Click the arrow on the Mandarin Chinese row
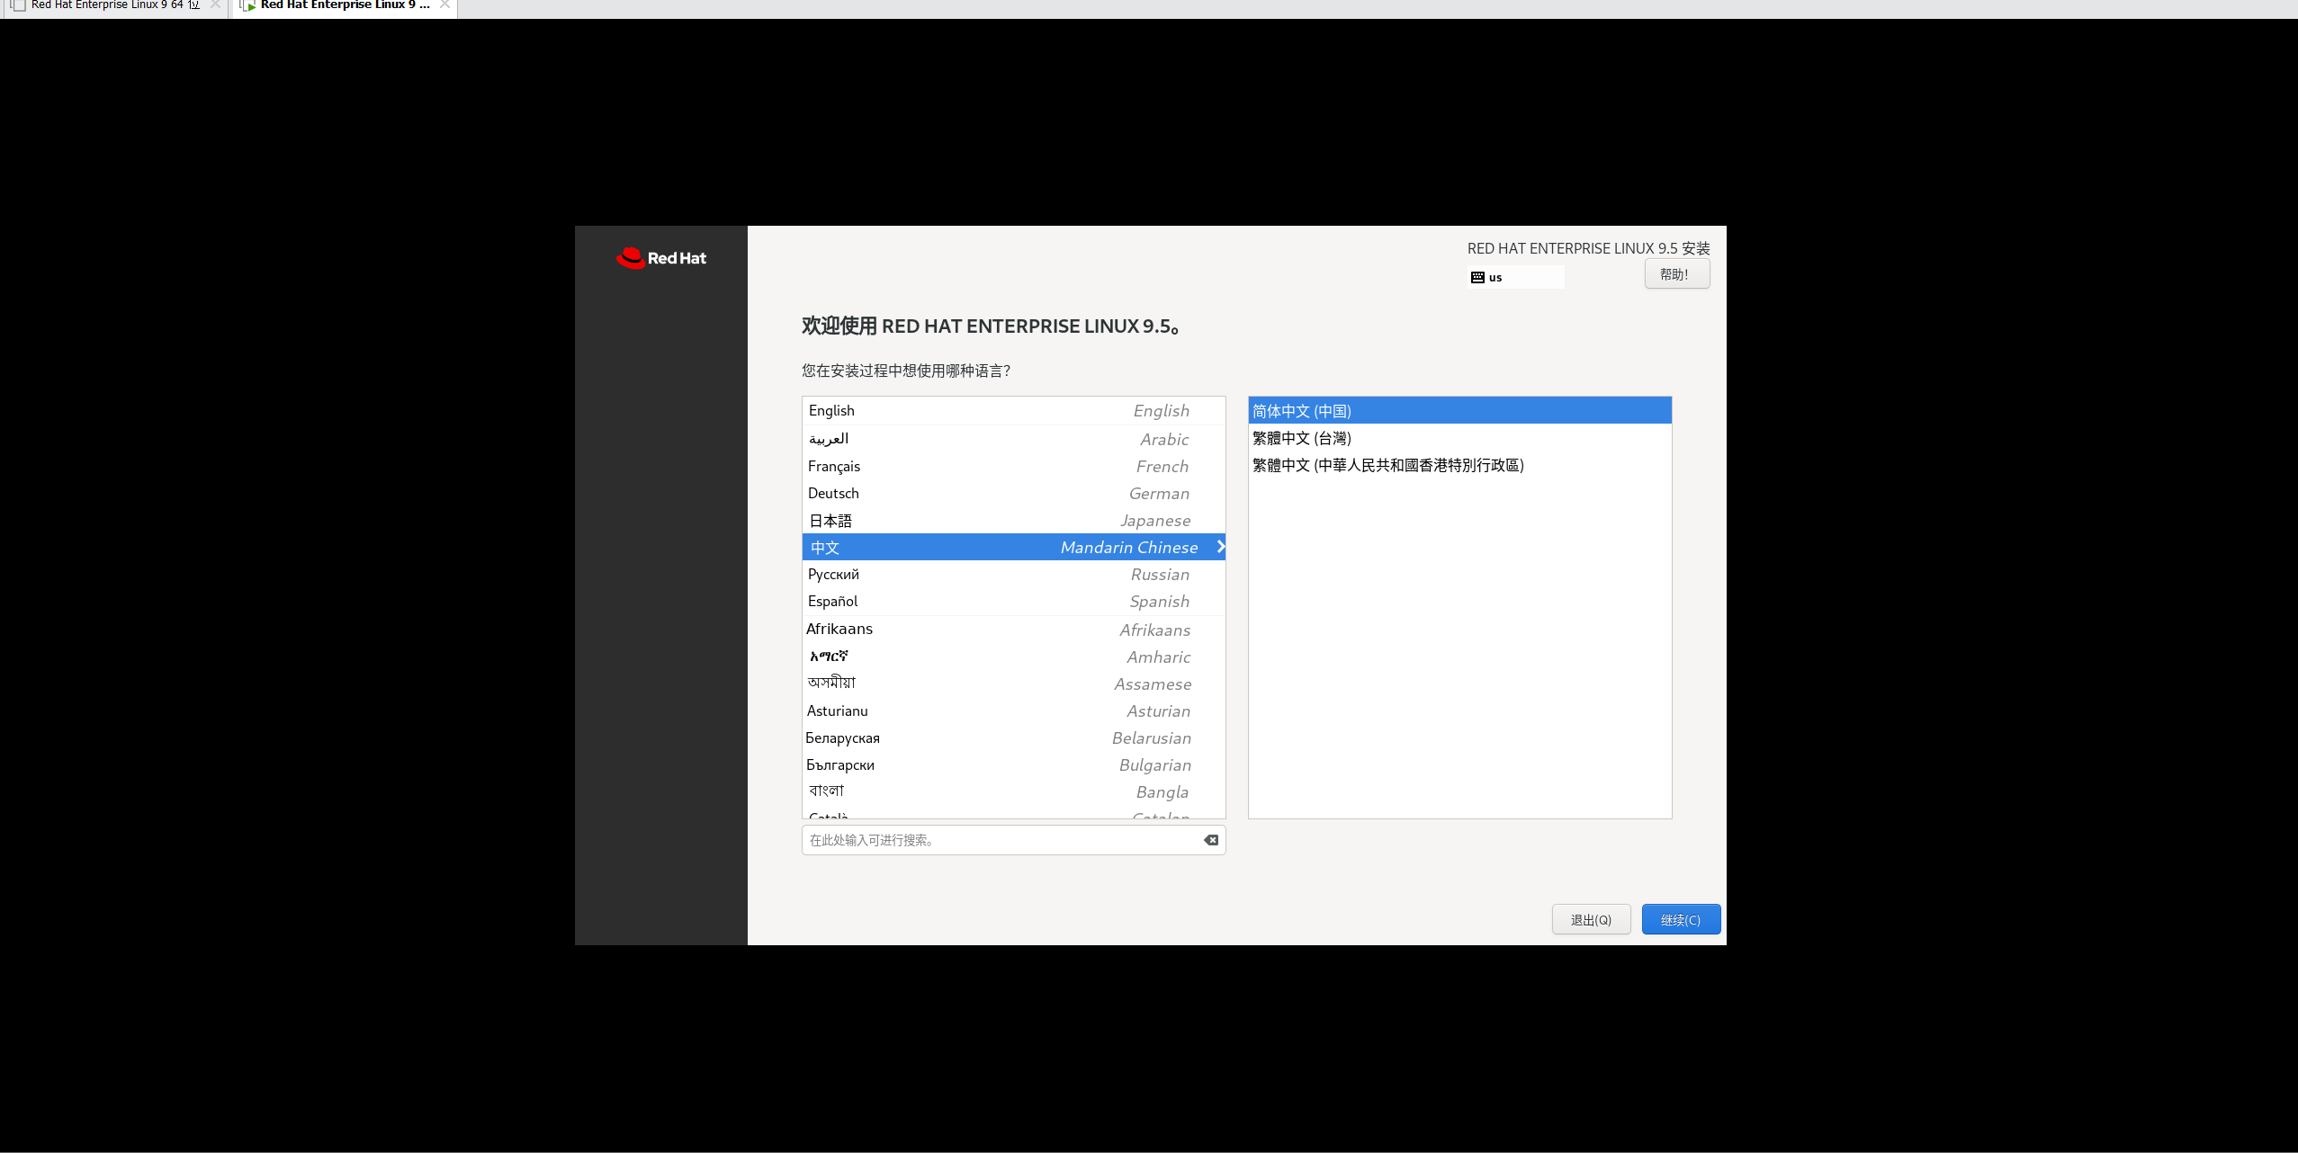The width and height of the screenshot is (2298, 1153). pyautogui.click(x=1220, y=547)
